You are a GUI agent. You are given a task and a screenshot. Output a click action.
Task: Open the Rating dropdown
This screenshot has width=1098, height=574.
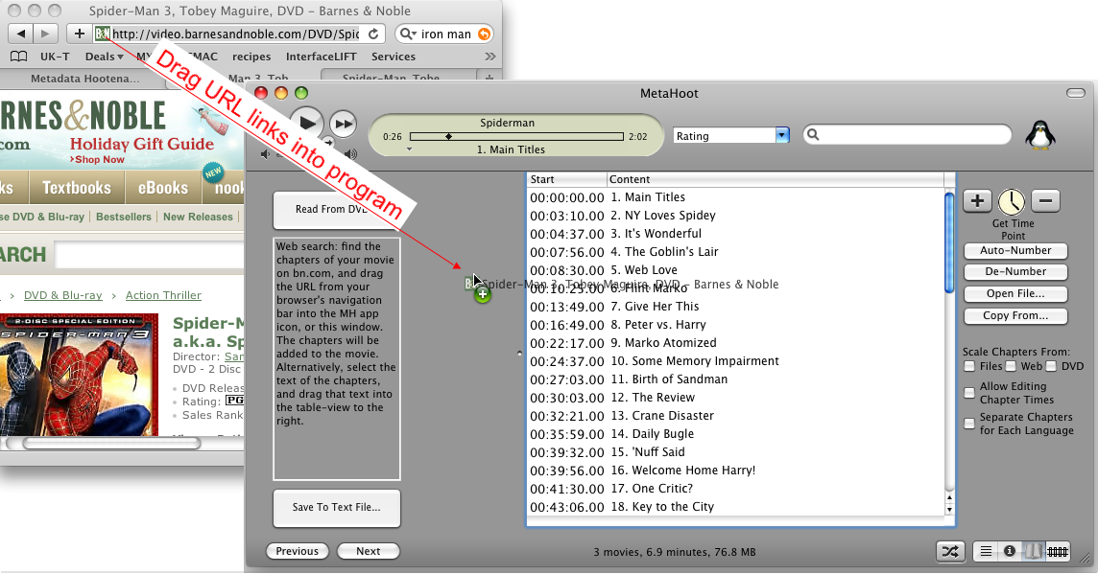coord(731,136)
